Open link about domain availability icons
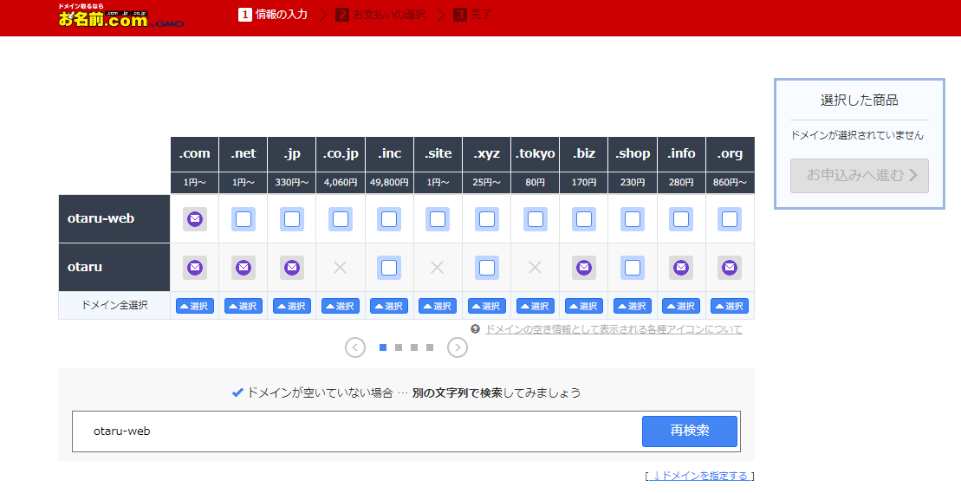The width and height of the screenshot is (961, 493). click(x=614, y=329)
